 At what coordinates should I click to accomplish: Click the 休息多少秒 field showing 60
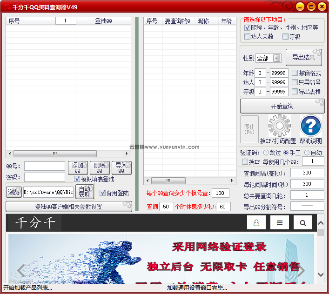[x=223, y=207]
